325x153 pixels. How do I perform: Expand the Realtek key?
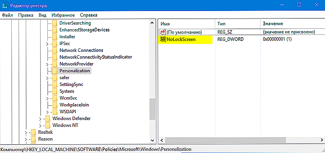pos(26,132)
